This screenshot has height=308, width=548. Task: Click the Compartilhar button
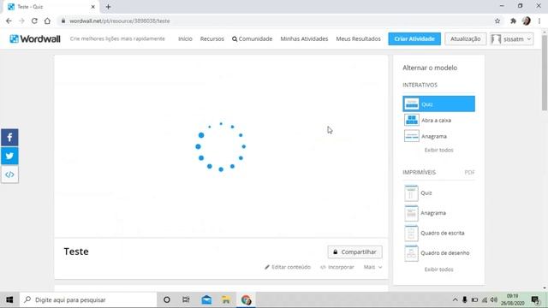coord(354,252)
